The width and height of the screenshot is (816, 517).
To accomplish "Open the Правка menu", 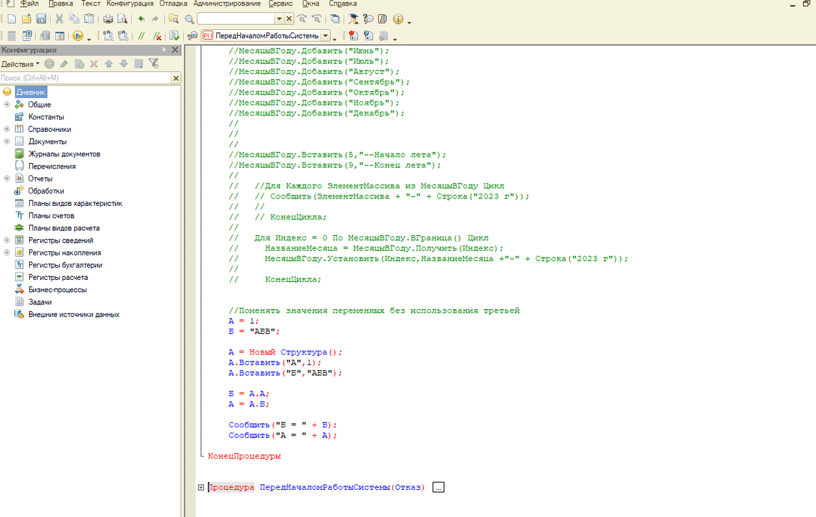I will 61,3.
